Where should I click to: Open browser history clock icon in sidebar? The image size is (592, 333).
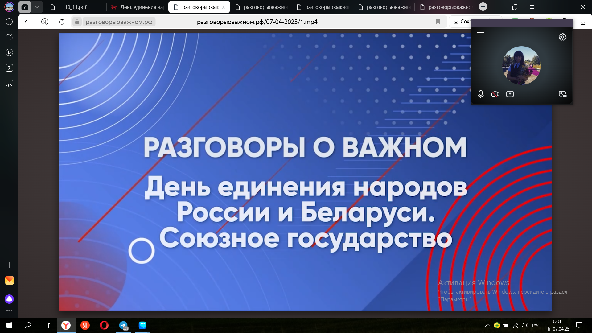tap(9, 22)
